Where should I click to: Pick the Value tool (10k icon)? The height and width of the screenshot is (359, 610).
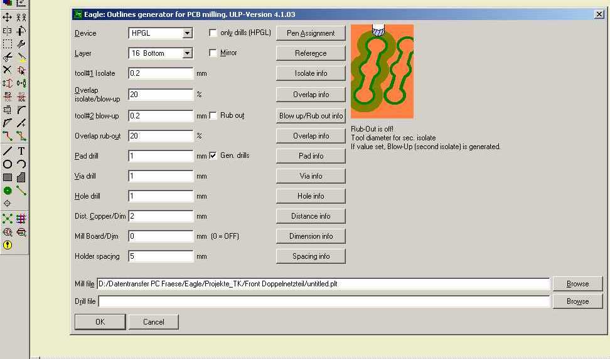[21, 96]
